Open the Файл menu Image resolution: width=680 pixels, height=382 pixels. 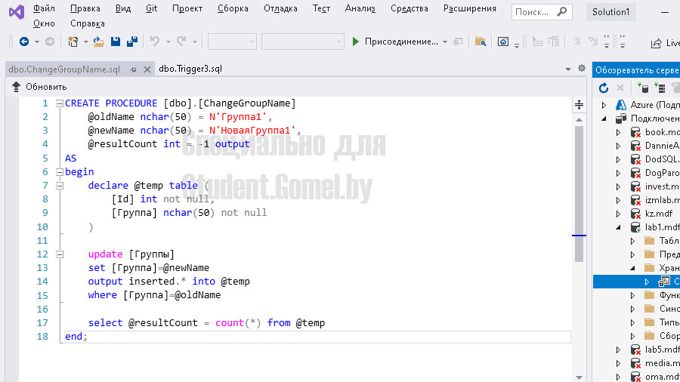[44, 8]
